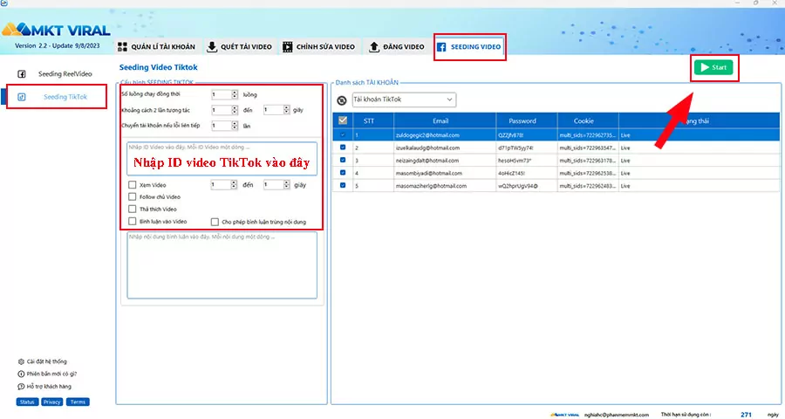The image size is (785, 419).
Task: Click the Terms button
Action: coord(78,402)
